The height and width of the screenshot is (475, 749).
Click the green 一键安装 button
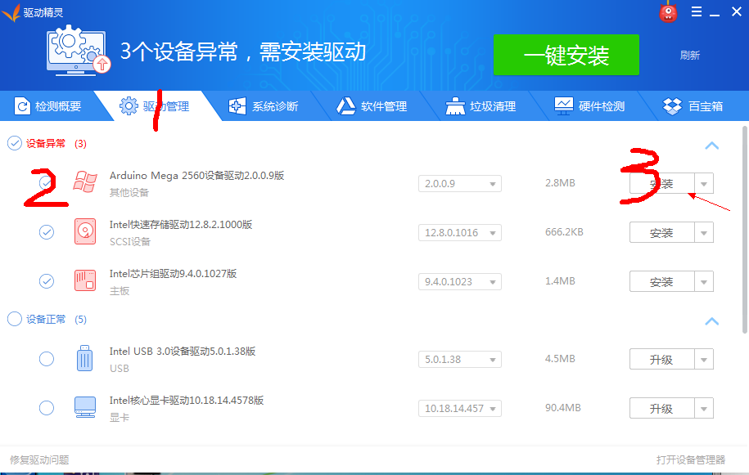[x=566, y=55]
